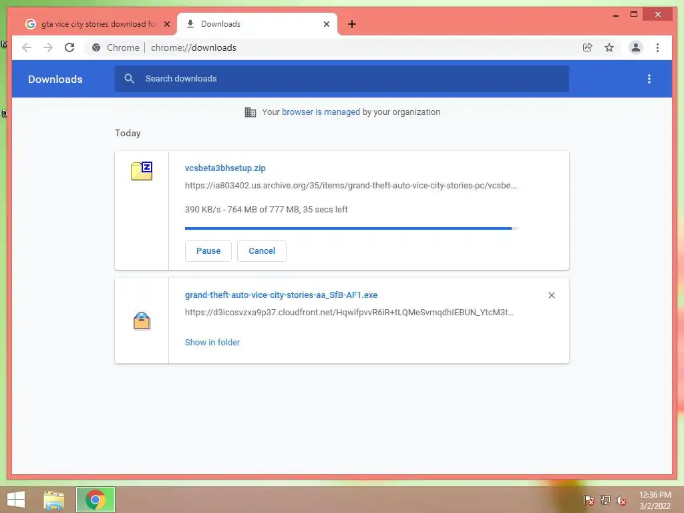Click the search magnifier icon
684x513 pixels.
pos(129,79)
